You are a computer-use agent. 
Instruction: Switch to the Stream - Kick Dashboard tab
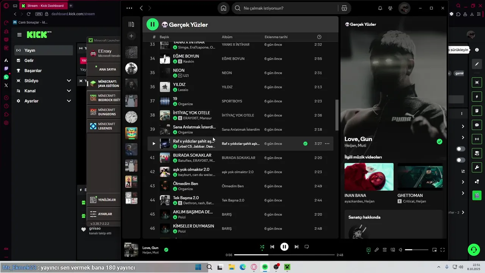[43, 6]
